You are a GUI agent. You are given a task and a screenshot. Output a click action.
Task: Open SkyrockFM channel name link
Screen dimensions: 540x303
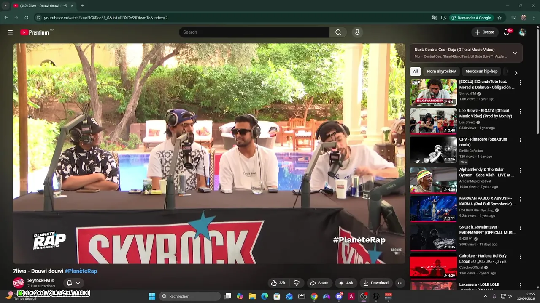click(x=38, y=280)
